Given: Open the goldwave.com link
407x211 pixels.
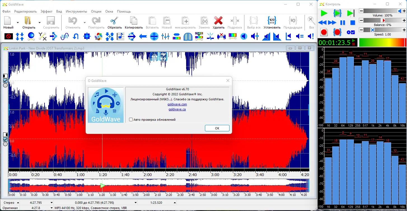Looking at the screenshot, I should pos(177,104).
